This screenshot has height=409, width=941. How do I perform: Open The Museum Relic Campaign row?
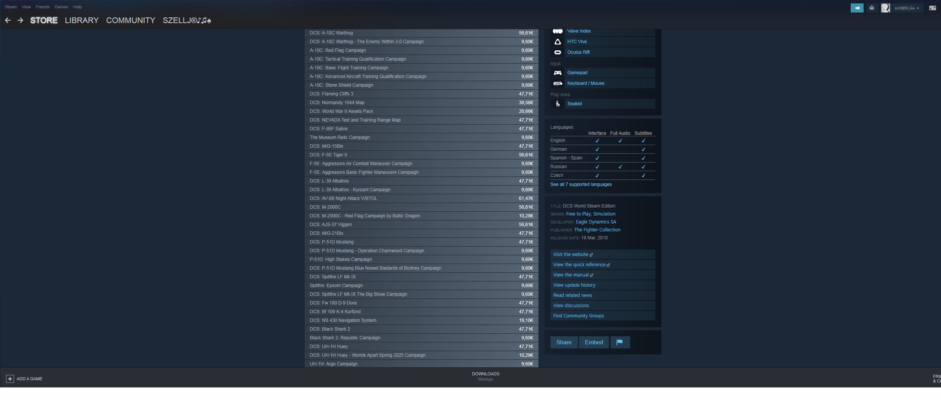pyautogui.click(x=422, y=137)
